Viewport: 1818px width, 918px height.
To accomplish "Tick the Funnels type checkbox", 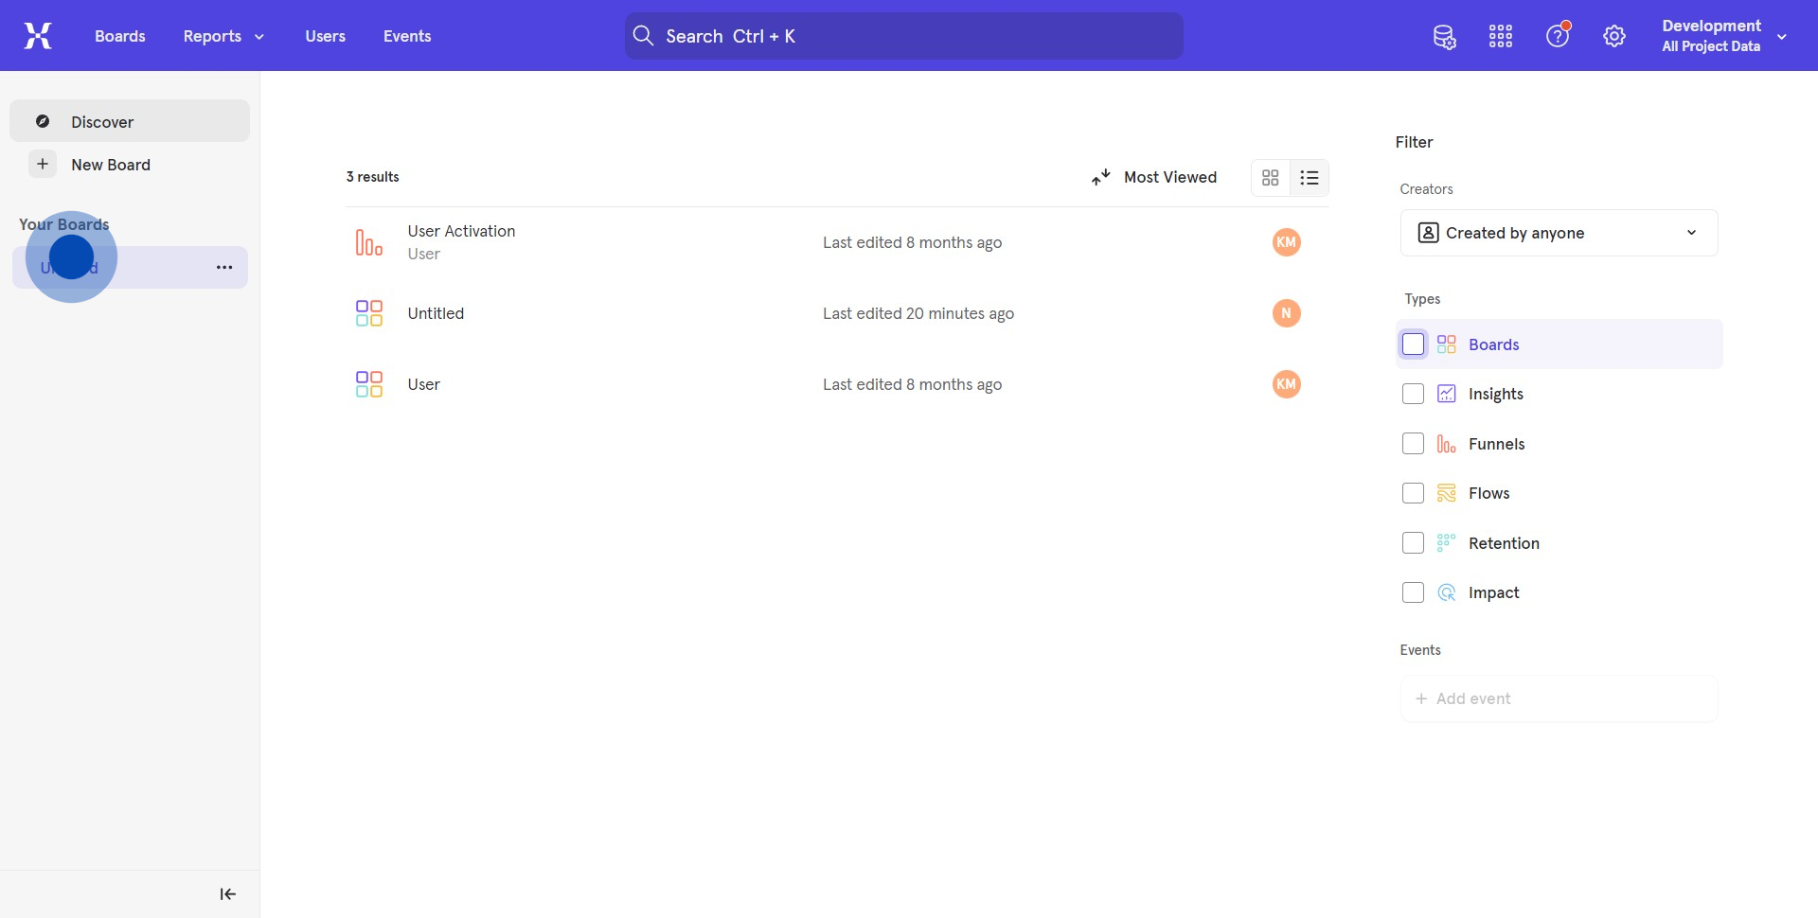I will [x=1413, y=444].
